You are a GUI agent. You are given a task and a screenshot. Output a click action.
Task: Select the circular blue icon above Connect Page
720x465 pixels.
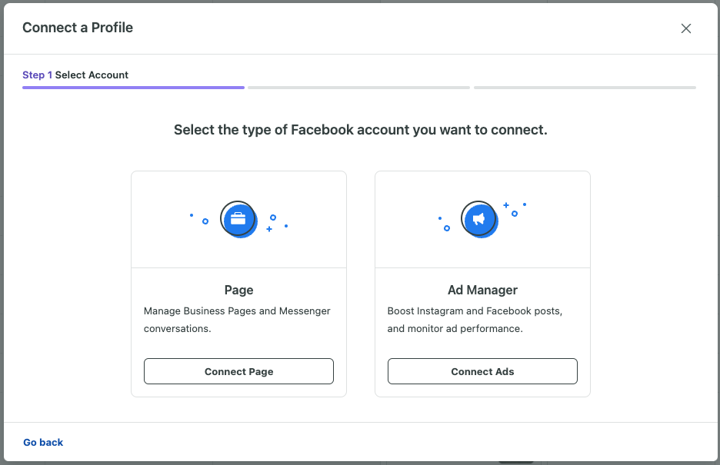pyautogui.click(x=238, y=219)
